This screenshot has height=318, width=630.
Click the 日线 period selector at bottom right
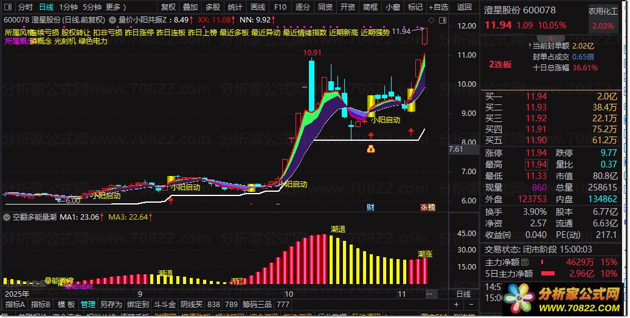(463, 294)
